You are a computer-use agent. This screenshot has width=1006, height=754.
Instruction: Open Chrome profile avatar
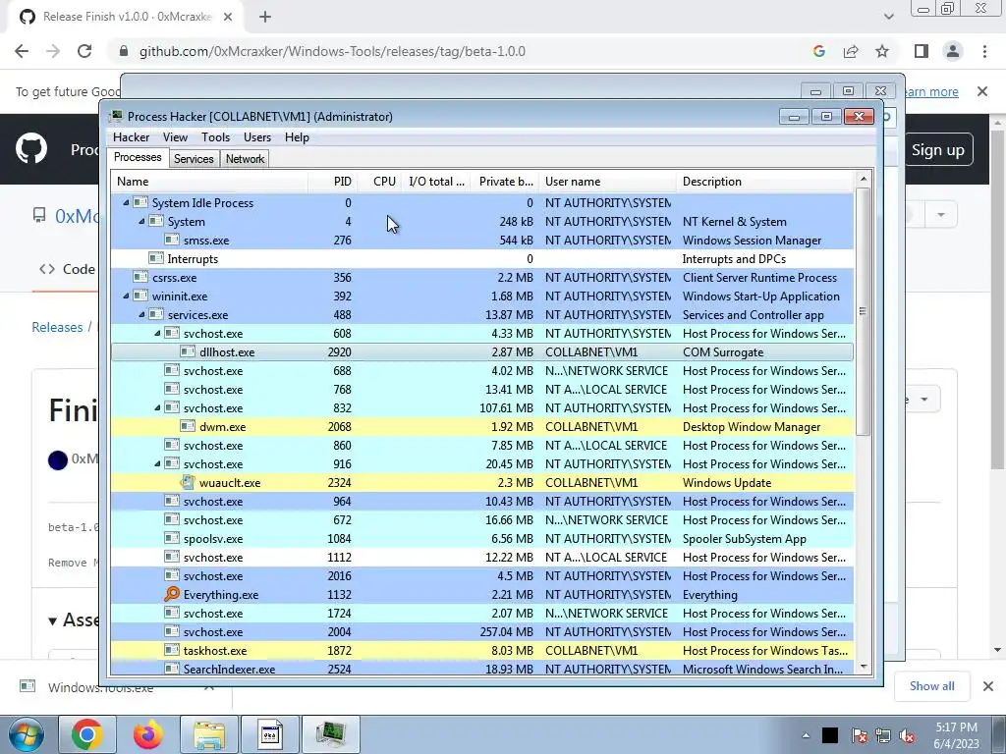point(953,51)
